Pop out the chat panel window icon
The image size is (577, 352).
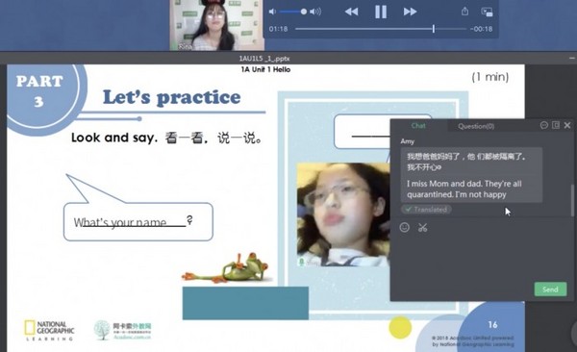556,125
